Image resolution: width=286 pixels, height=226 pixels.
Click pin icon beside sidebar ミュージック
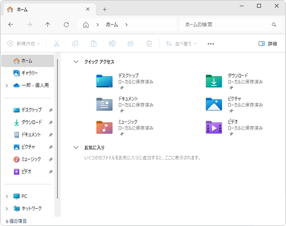pos(50,159)
